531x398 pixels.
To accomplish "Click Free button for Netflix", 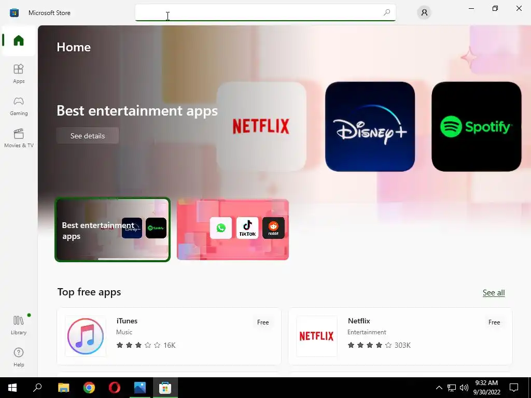I will click(494, 322).
